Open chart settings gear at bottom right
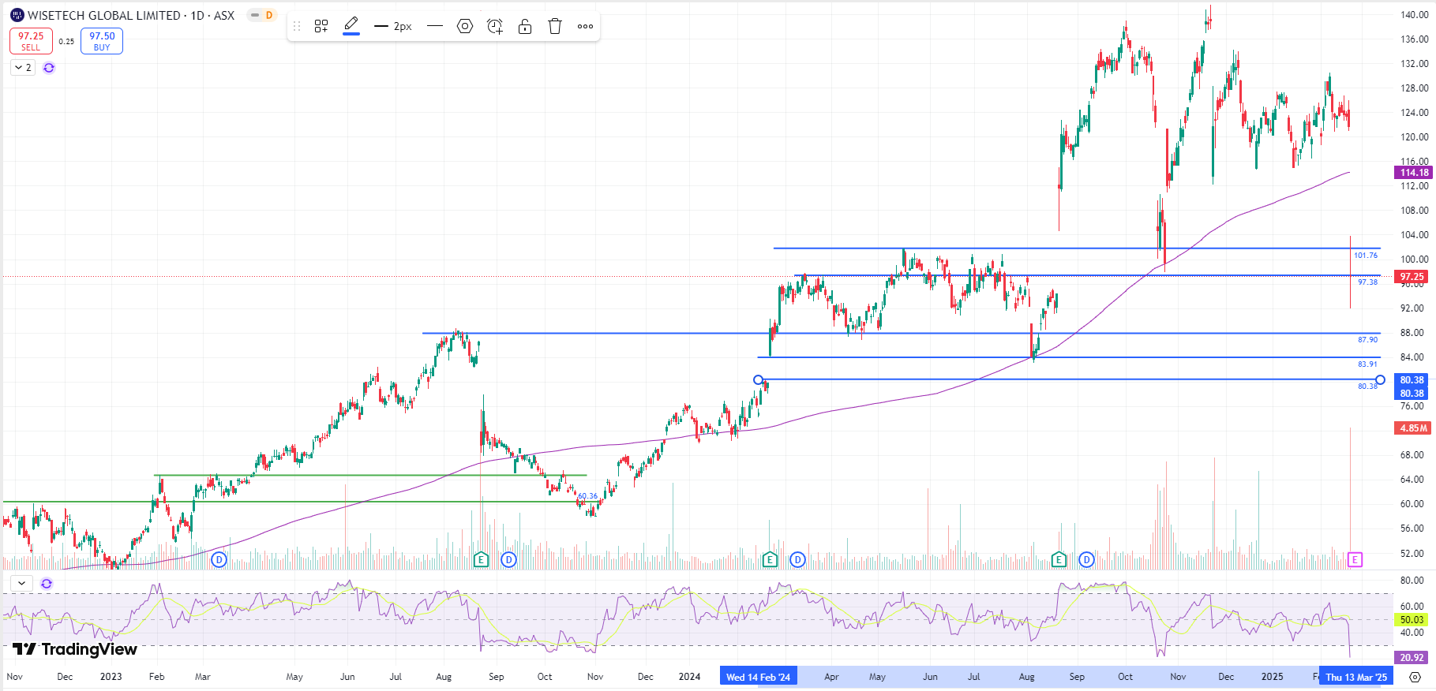The image size is (1436, 691). [x=1415, y=677]
